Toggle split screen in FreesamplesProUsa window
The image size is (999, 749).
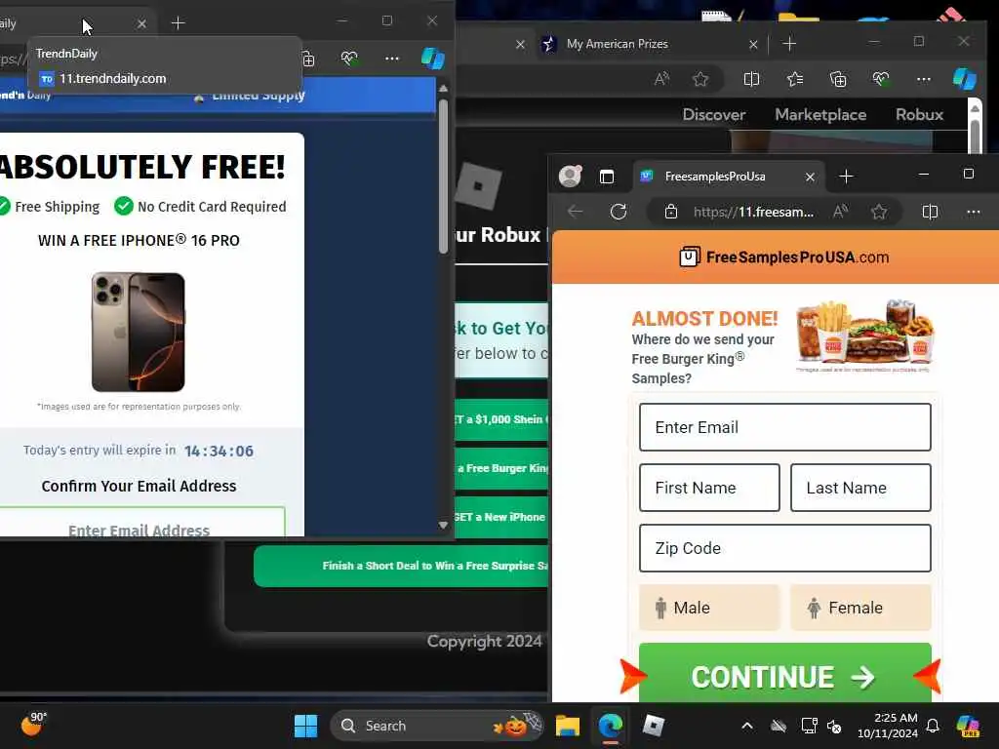coord(930,212)
